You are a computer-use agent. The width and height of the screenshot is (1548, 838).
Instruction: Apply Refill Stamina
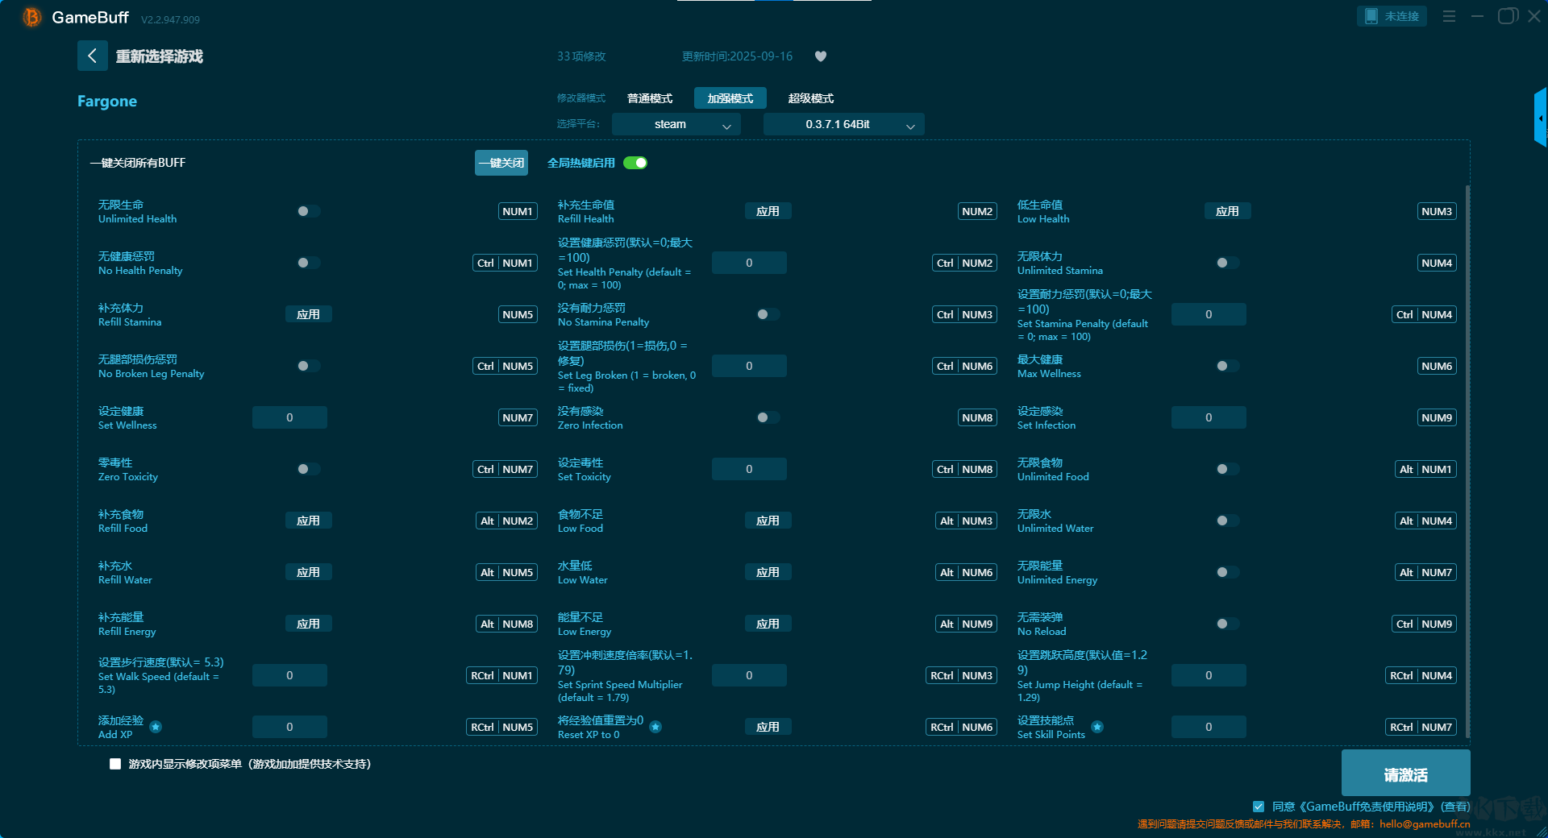coord(308,314)
